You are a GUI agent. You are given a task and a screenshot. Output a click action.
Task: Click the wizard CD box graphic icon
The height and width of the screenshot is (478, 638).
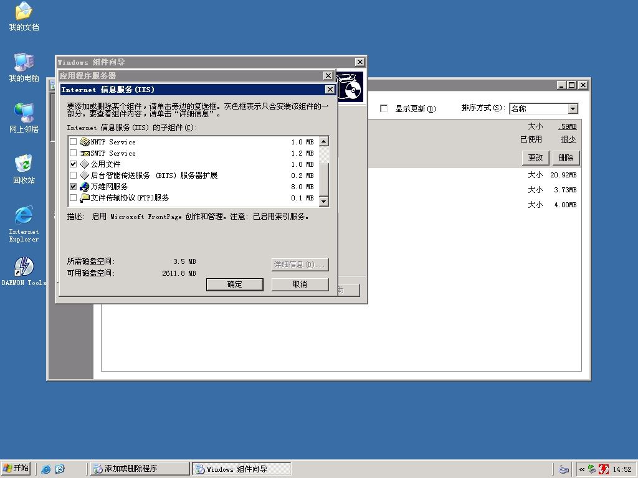coord(350,87)
